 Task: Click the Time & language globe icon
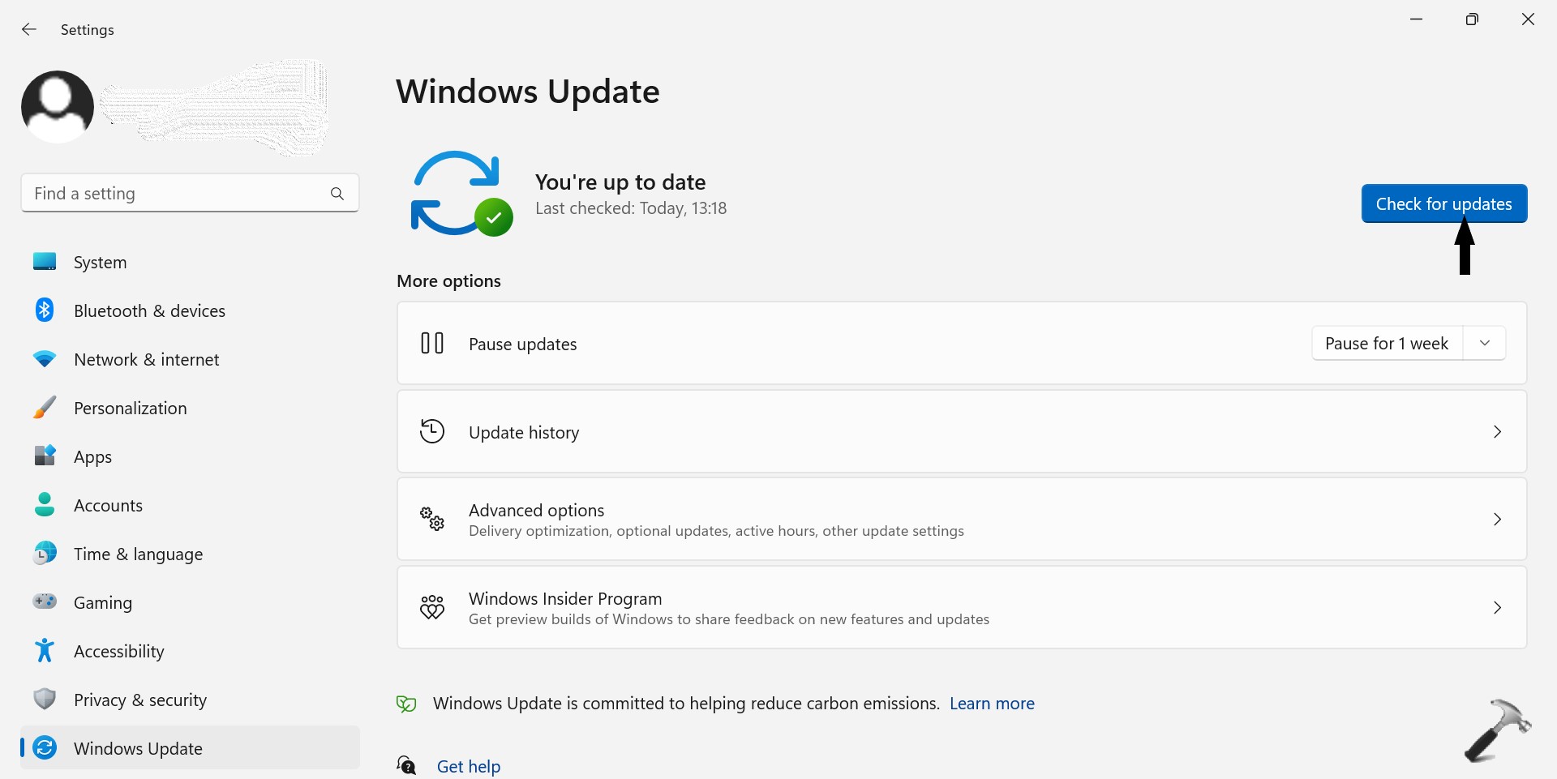[x=45, y=554]
